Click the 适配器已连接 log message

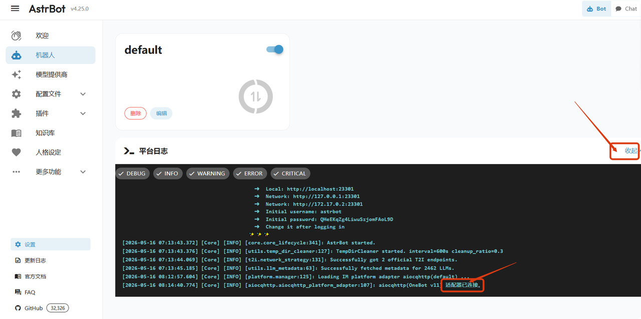463,285
